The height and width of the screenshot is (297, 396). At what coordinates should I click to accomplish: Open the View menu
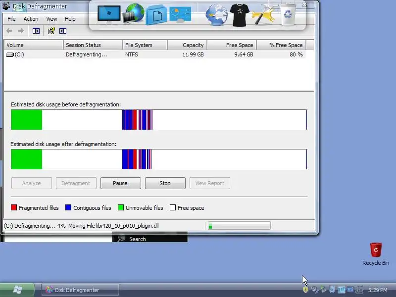coord(51,19)
